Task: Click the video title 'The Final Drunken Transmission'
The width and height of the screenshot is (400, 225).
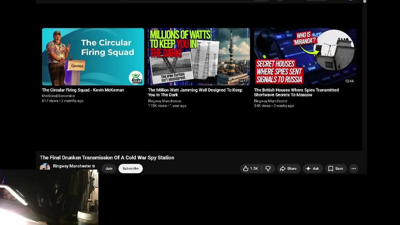Action: (107, 157)
